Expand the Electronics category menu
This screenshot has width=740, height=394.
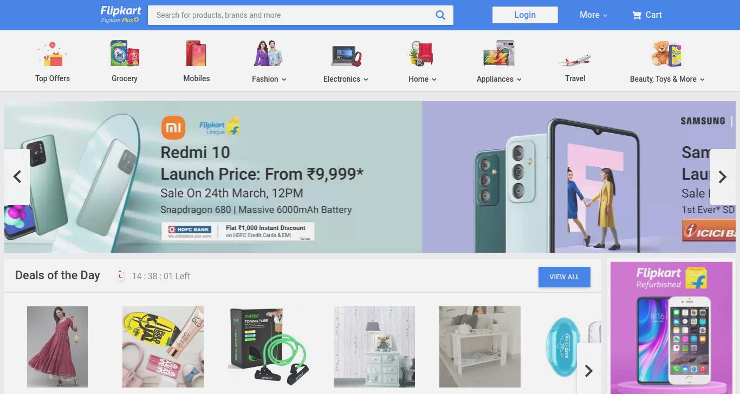click(x=346, y=79)
